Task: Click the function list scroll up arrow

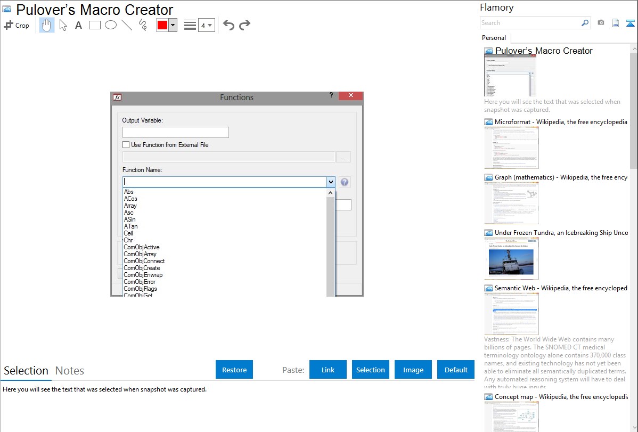Action: coord(330,193)
